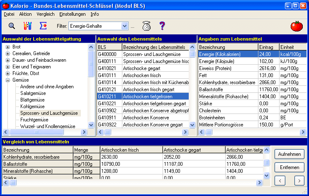Select row G410911 Artischocken Konserve
Screen dimensions: 309x196
coord(143,118)
